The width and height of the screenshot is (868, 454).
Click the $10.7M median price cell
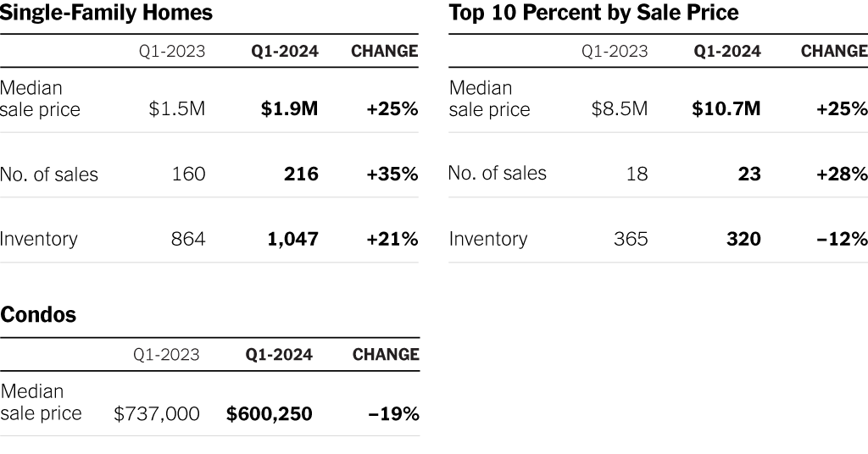tap(726, 109)
